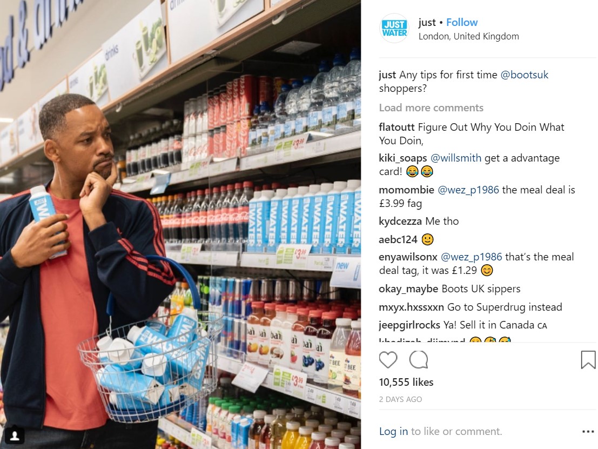Open London, United Kingdom location
Viewport: 598px width, 449px height.
pos(469,37)
